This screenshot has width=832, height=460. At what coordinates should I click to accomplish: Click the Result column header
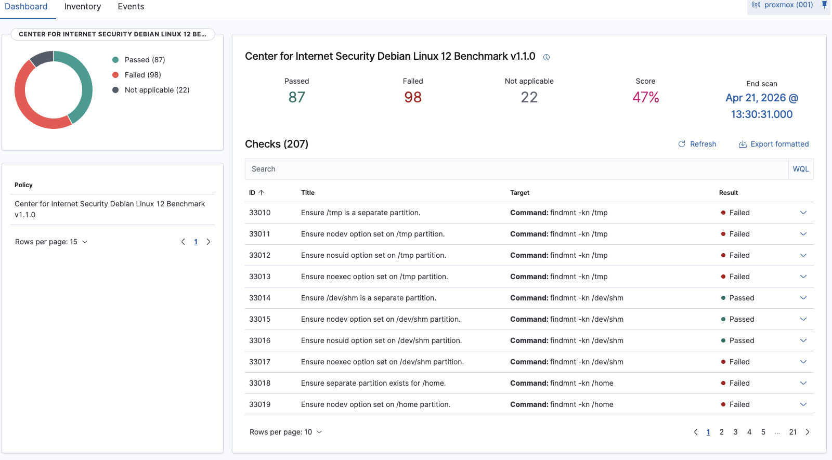coord(729,193)
